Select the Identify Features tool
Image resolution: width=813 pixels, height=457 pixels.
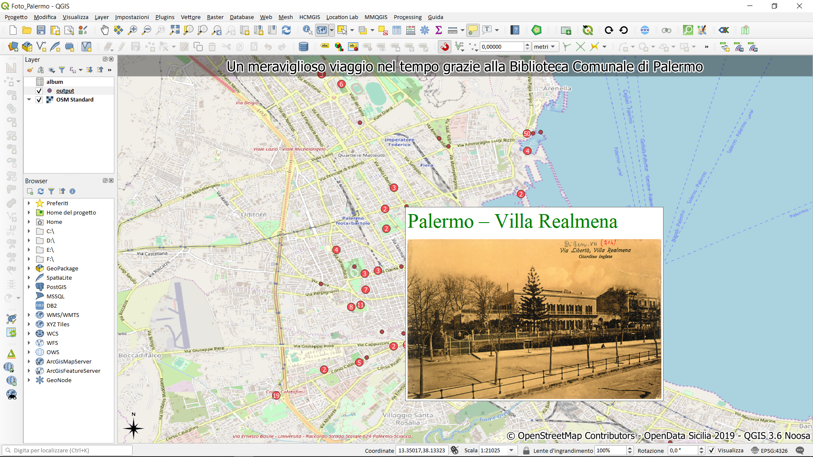(x=307, y=30)
